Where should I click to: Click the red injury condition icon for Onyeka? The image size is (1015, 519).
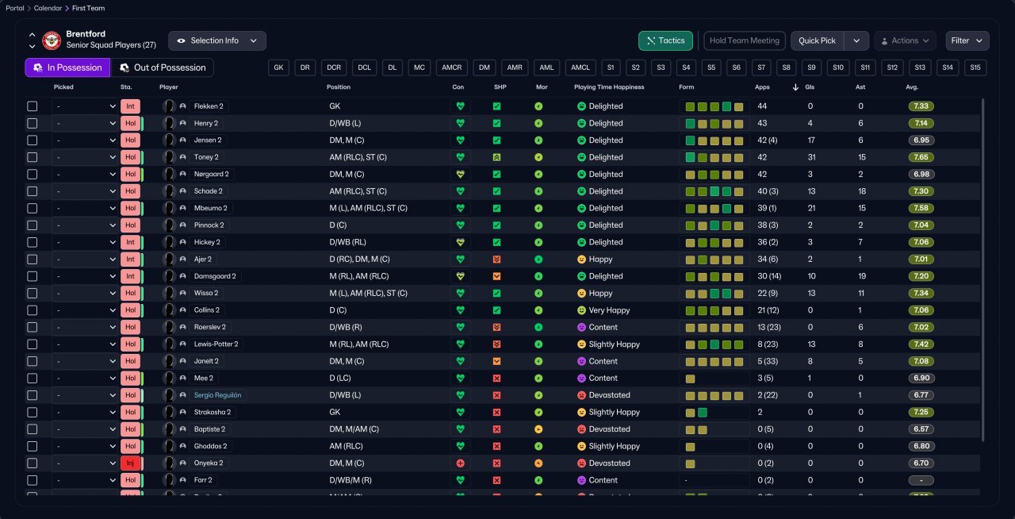point(460,463)
